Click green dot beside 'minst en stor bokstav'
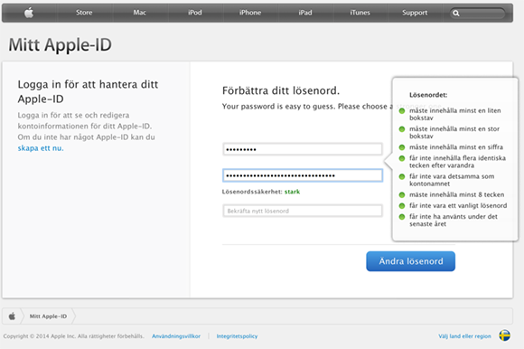524x349 pixels. [402, 129]
